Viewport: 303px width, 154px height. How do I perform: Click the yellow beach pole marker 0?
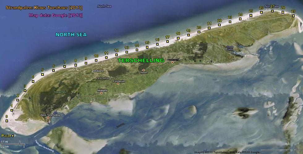coord(6,121)
